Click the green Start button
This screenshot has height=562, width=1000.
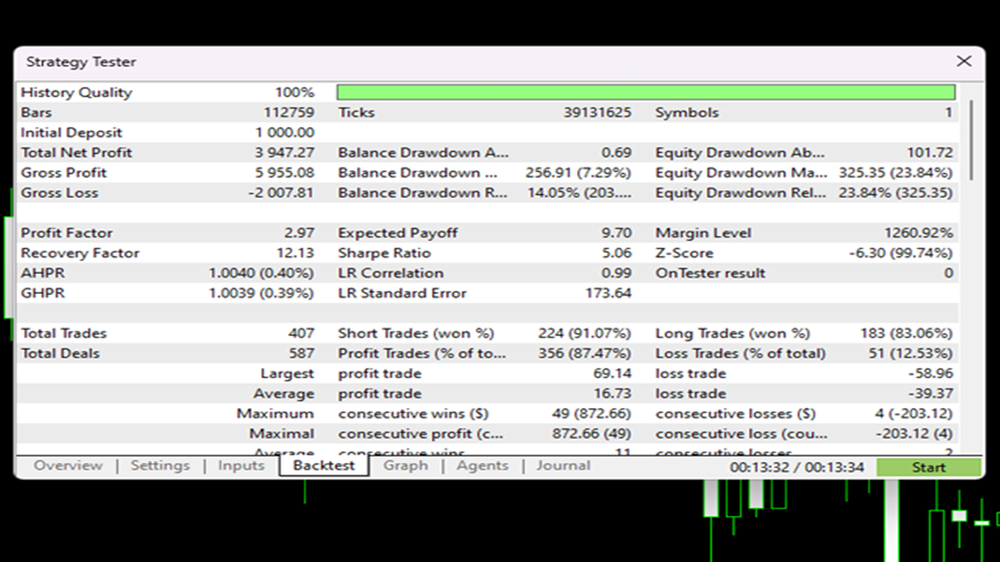tap(929, 467)
